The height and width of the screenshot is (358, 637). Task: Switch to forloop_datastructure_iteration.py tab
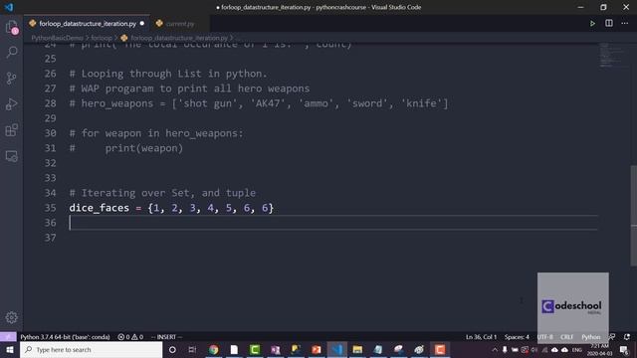click(87, 24)
